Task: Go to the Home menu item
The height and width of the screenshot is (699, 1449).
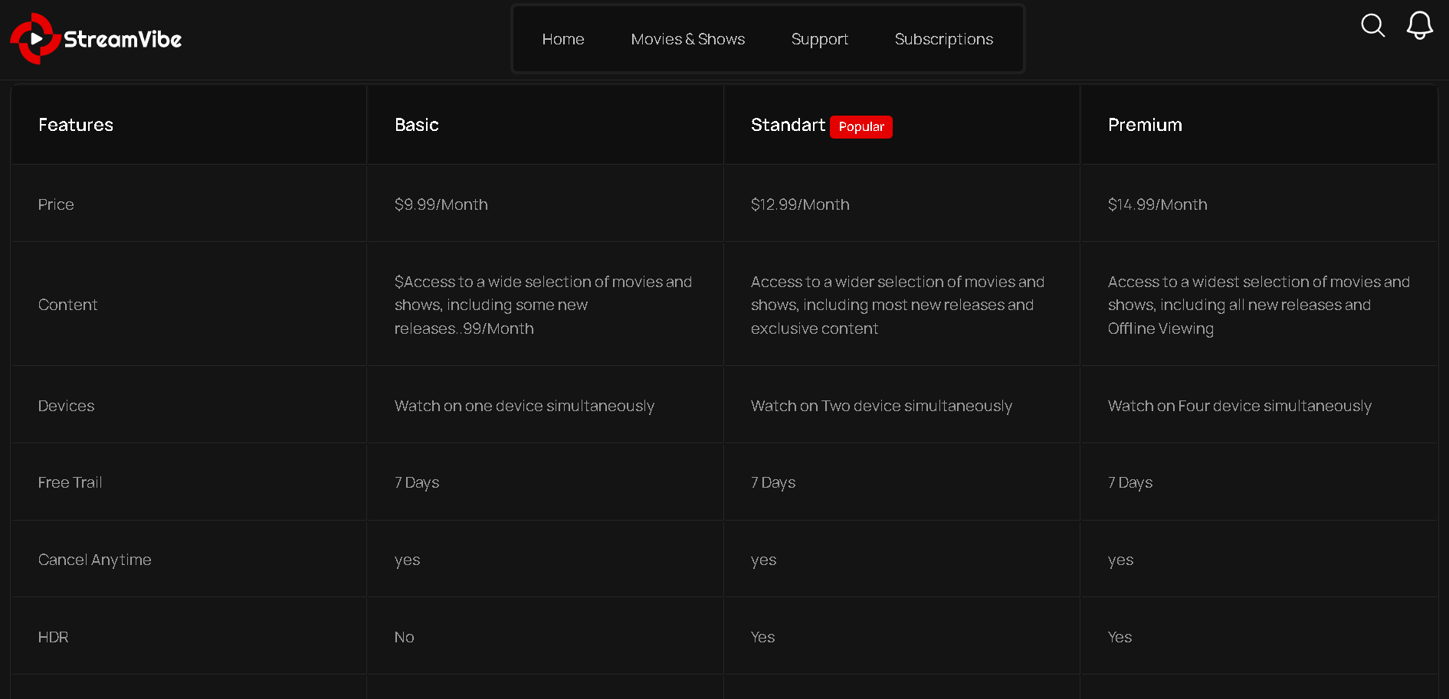Action: [562, 39]
